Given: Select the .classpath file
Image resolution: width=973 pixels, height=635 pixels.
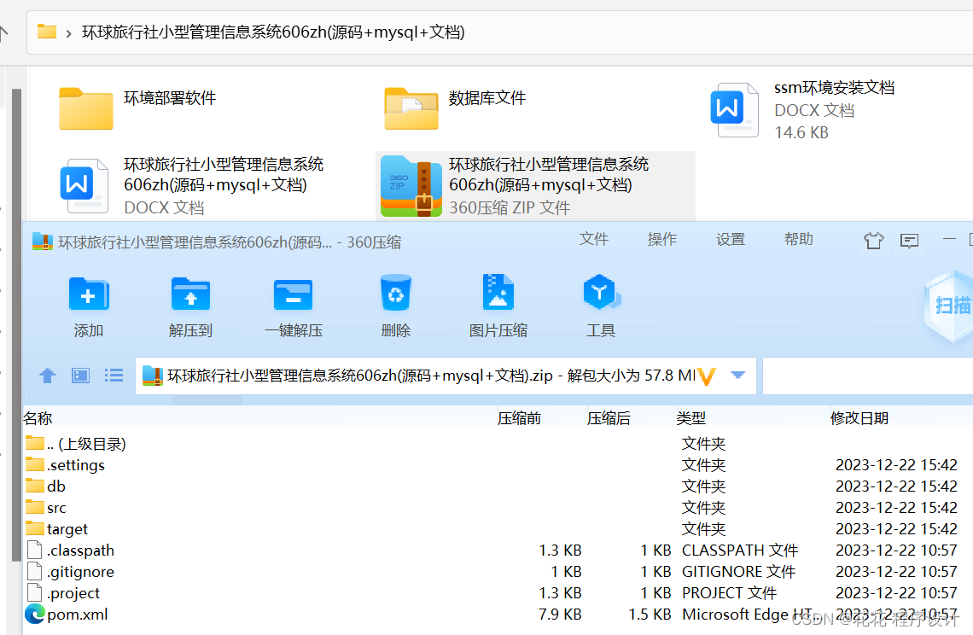Looking at the screenshot, I should (x=498, y=550).
